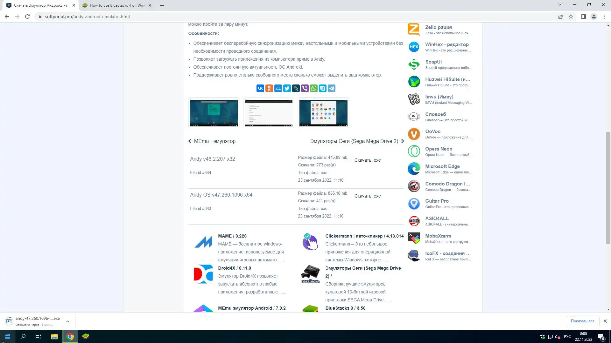The height and width of the screenshot is (343, 611).
Task: Bookmark this page with star icon
Action: pos(571,17)
